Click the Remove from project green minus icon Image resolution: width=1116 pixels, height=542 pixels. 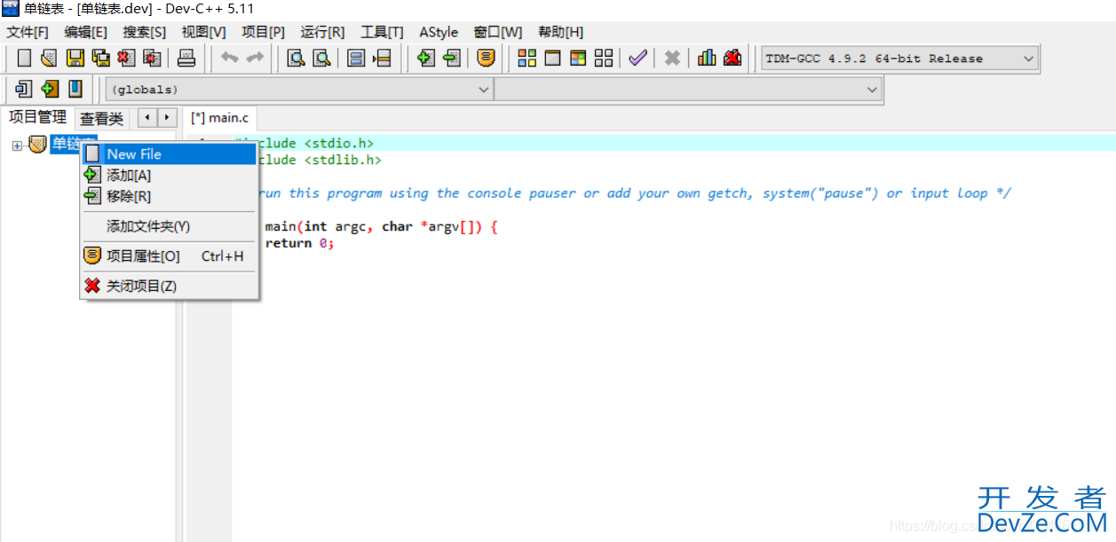452,59
